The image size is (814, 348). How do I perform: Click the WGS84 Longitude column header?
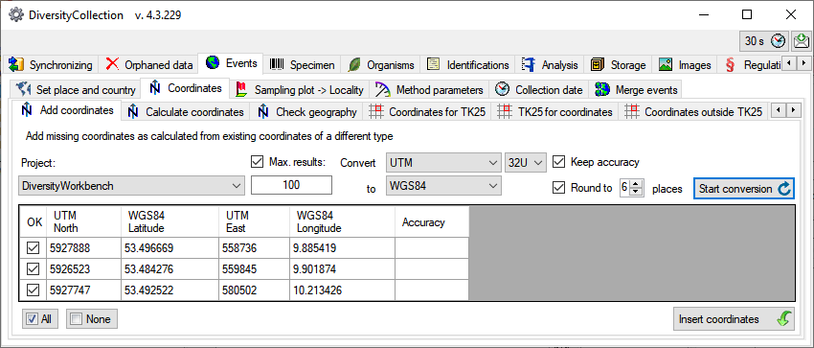coord(343,221)
